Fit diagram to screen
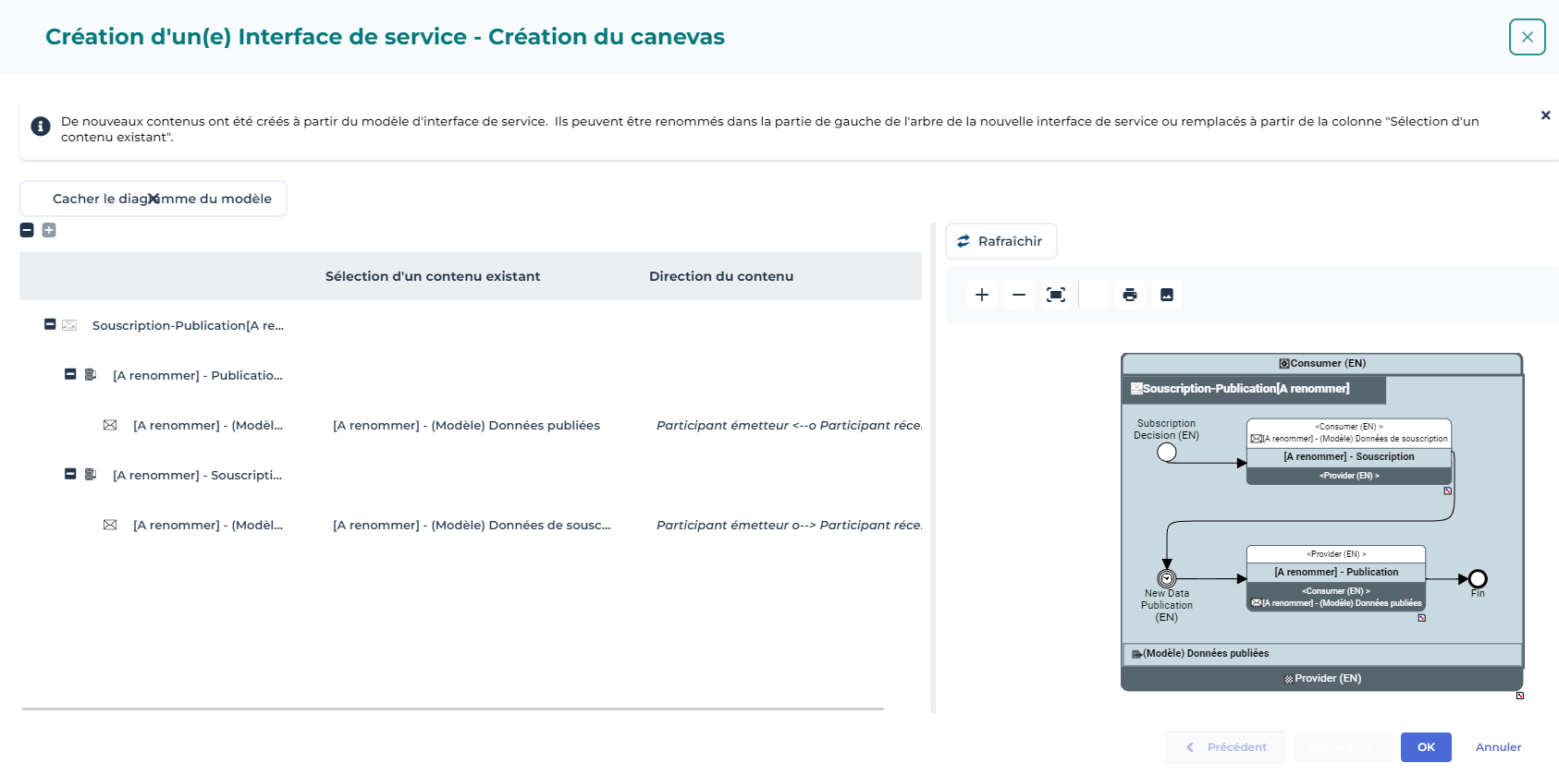This screenshot has height=775, width=1559. click(x=1056, y=295)
